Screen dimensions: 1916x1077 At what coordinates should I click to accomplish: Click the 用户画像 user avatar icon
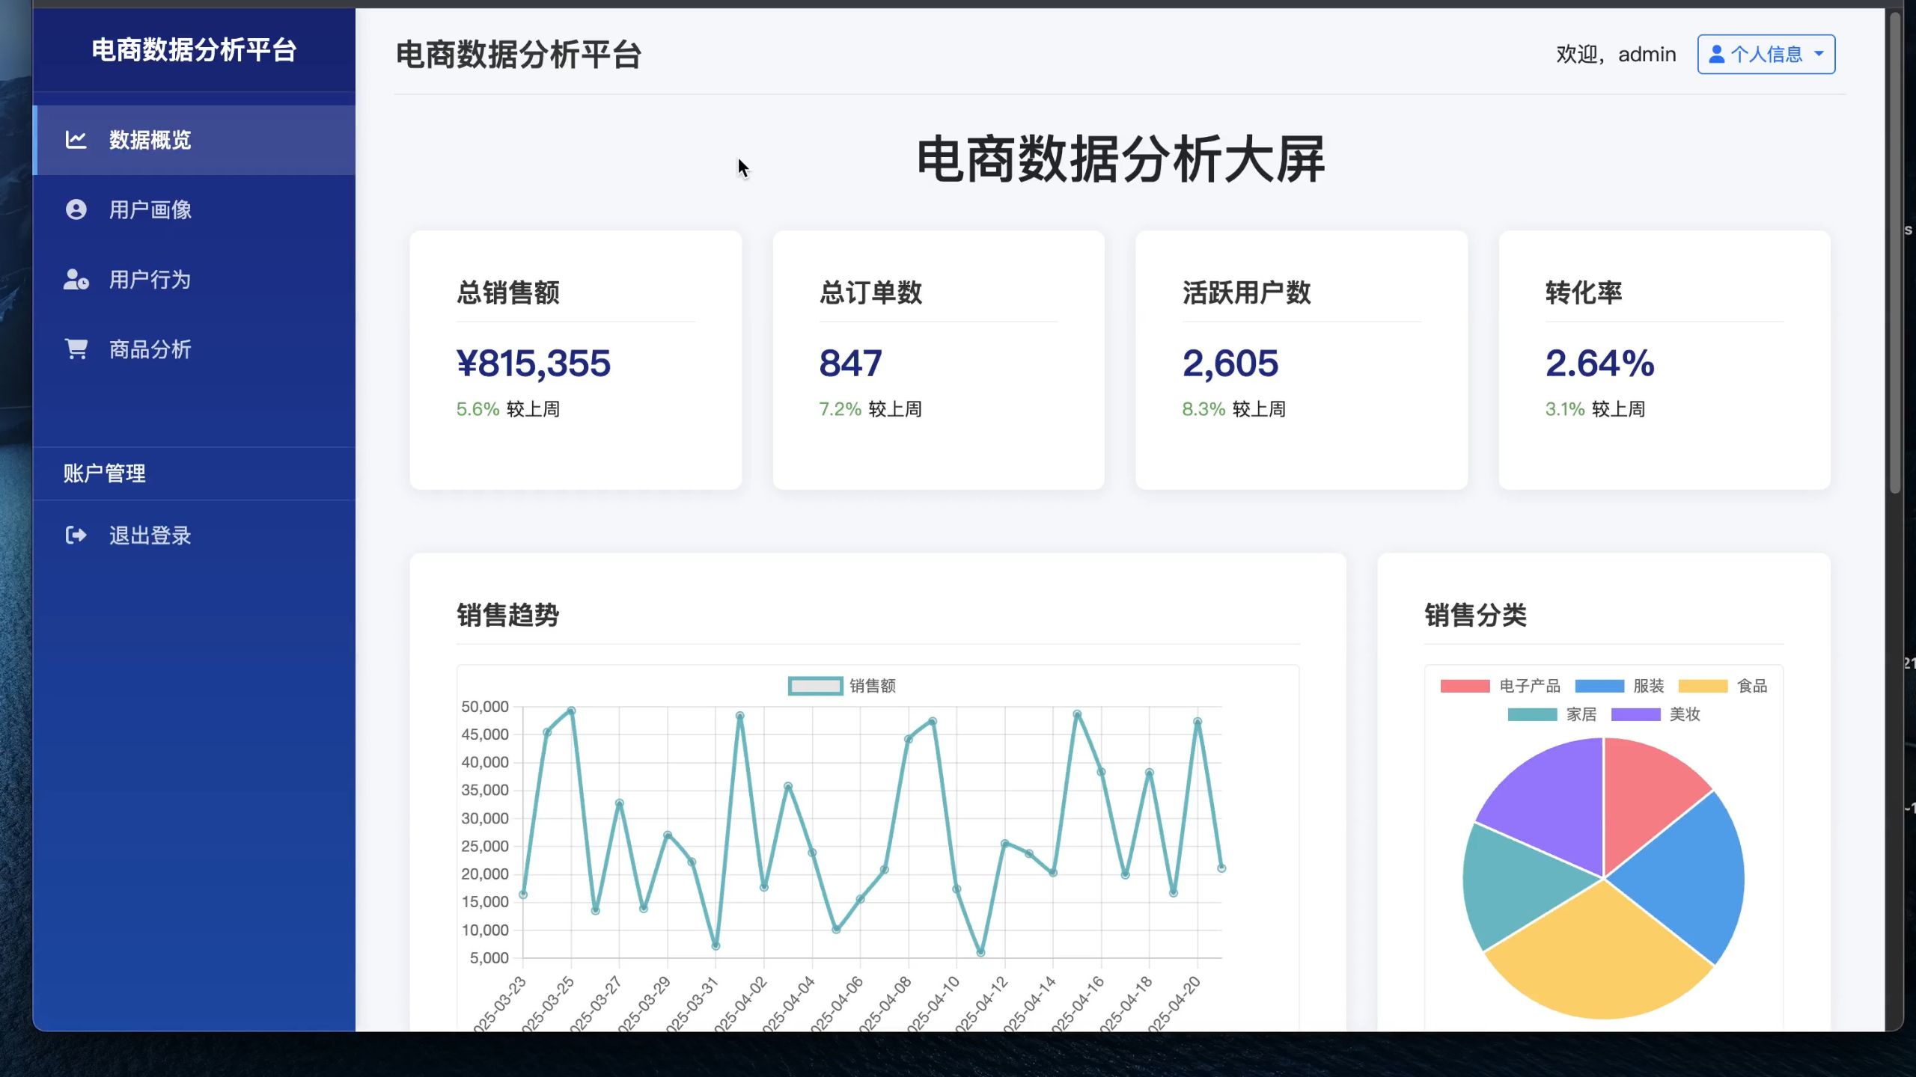point(76,209)
